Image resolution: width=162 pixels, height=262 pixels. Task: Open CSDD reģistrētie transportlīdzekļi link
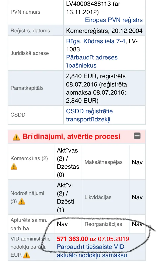89,115
